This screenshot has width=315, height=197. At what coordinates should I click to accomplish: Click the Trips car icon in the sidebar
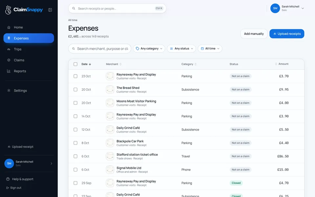click(9, 49)
